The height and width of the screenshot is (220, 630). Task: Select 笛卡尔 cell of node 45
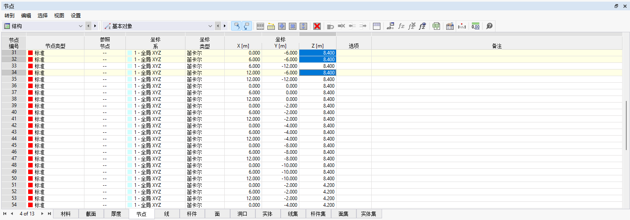pos(205,146)
